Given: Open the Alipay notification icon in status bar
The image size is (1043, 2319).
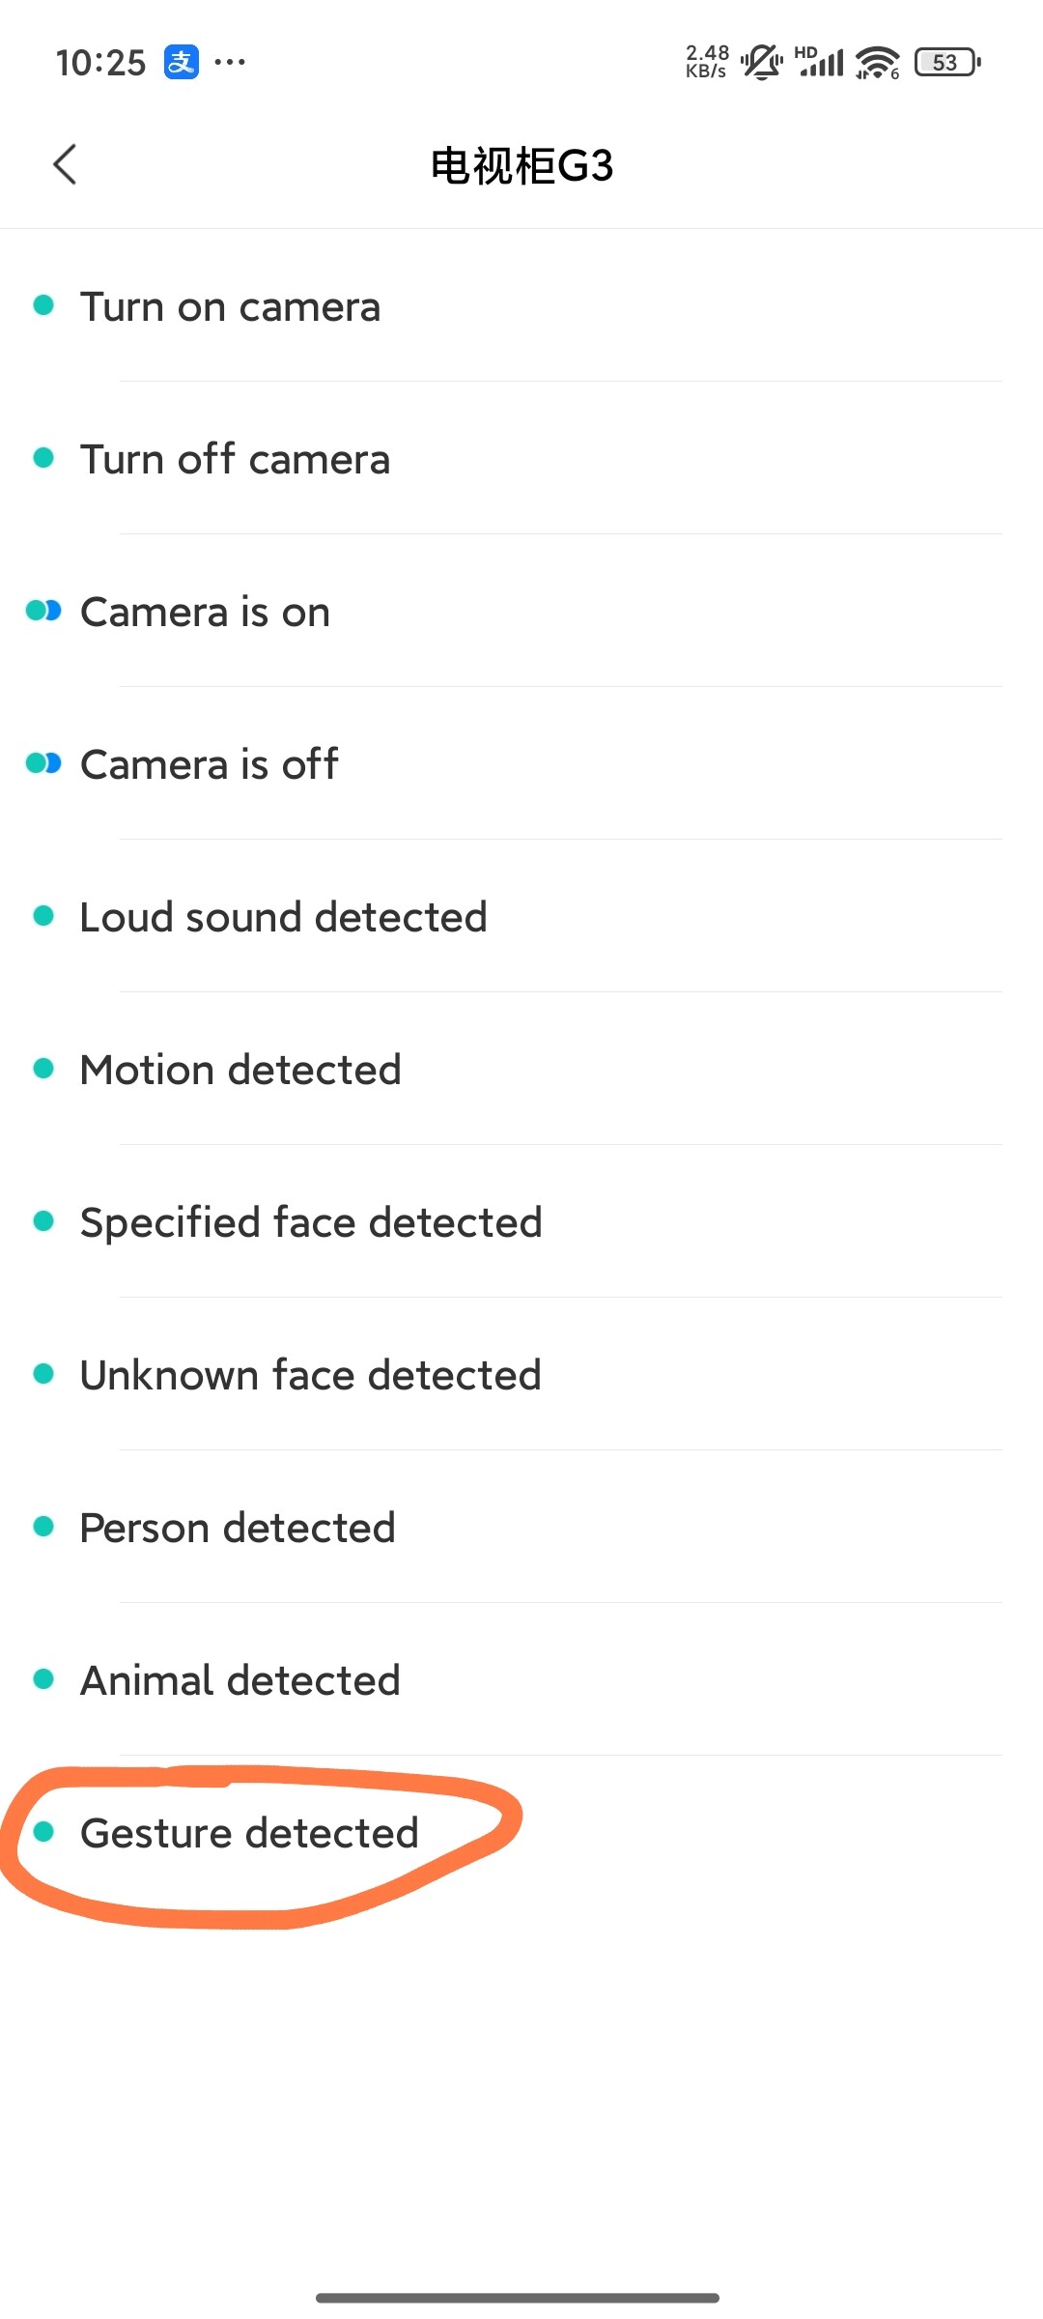Looking at the screenshot, I should click(x=181, y=63).
